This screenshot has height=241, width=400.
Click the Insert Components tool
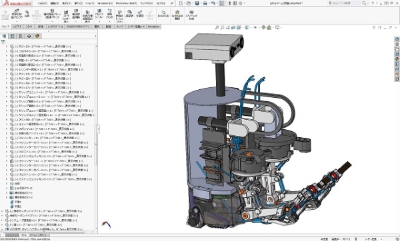[17, 14]
